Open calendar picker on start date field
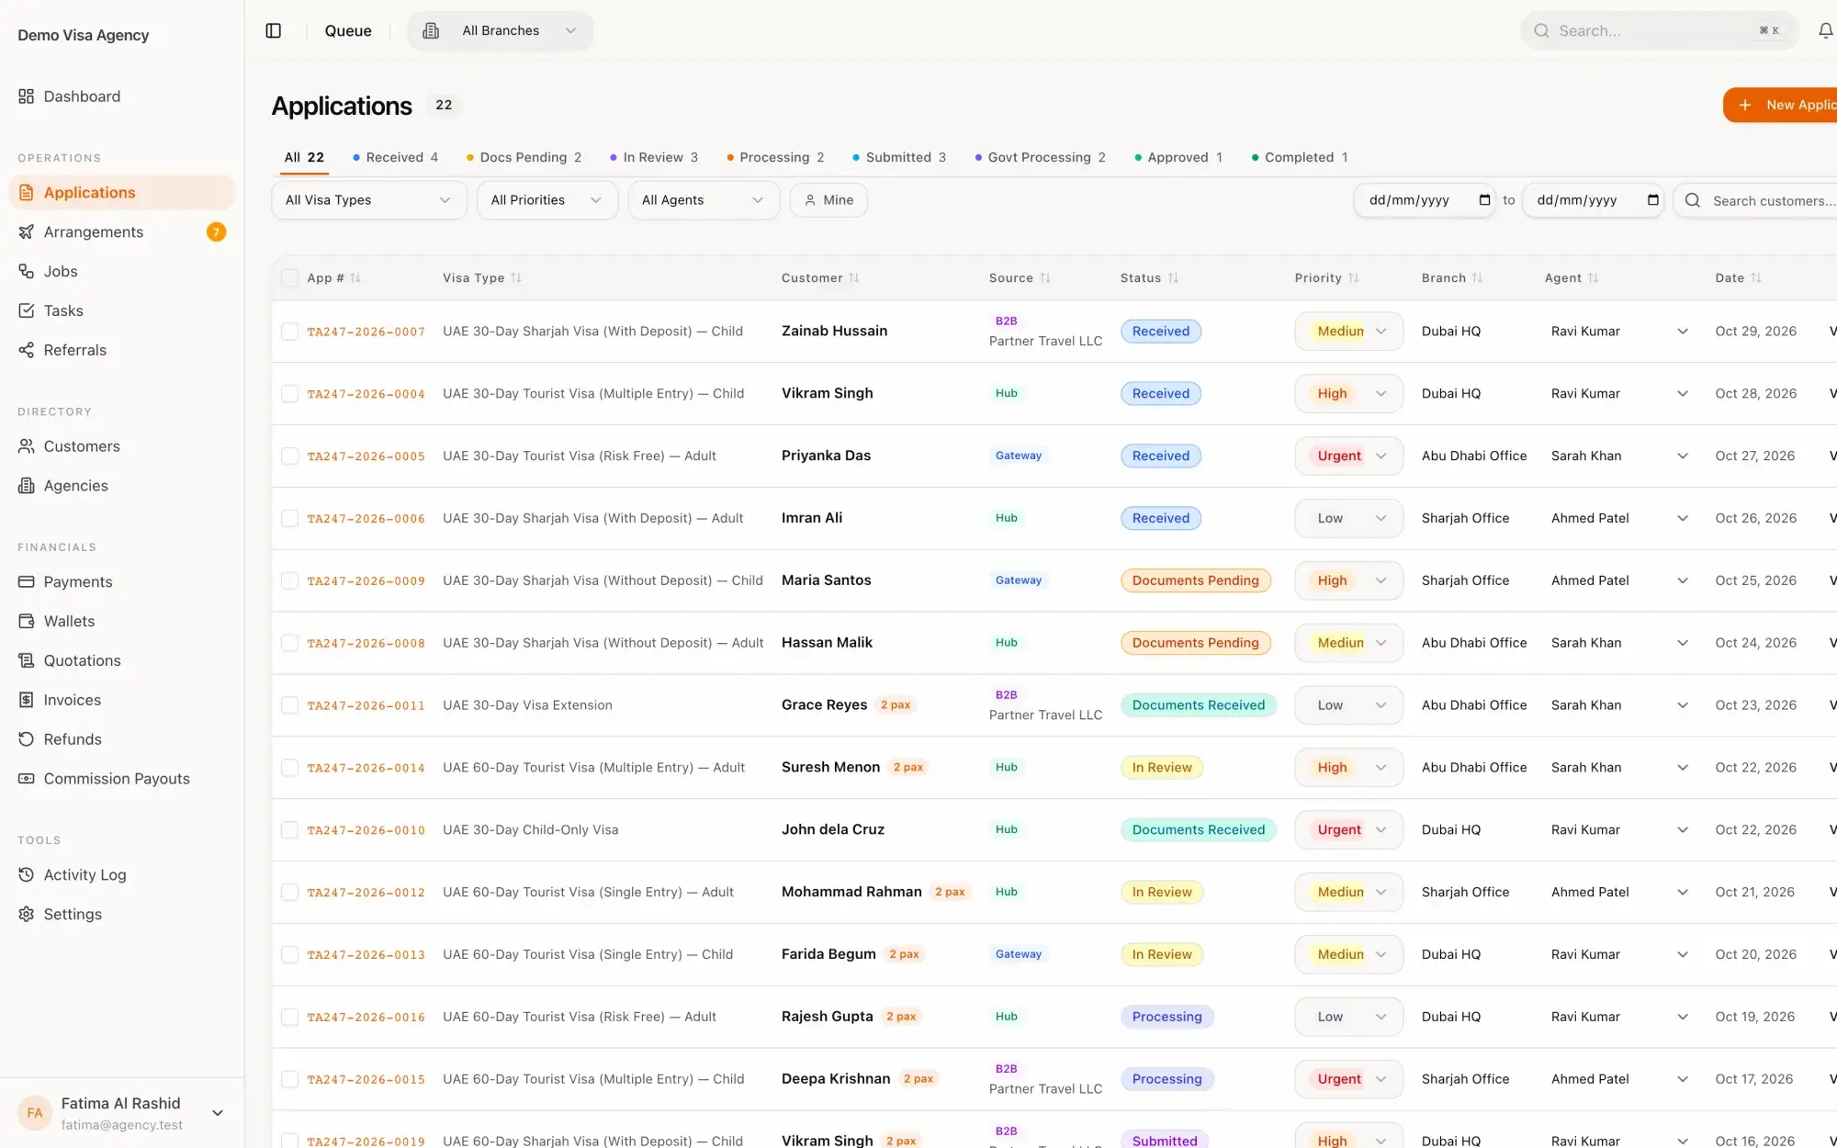 point(1484,200)
